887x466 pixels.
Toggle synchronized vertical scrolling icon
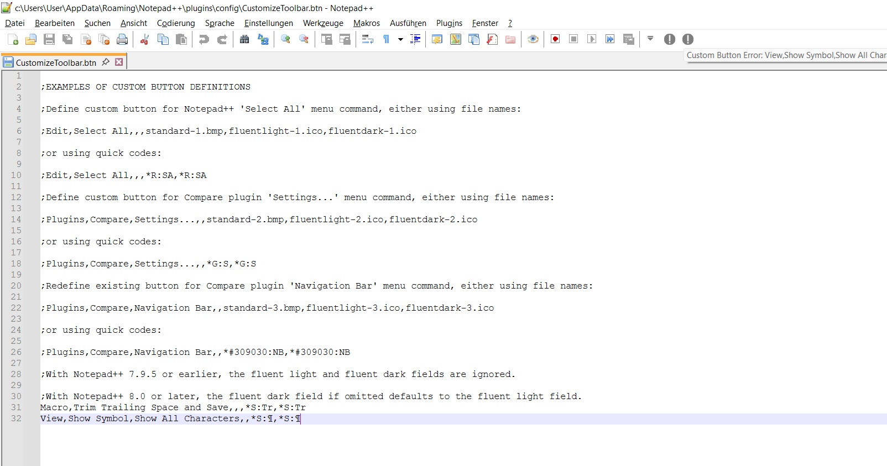click(x=327, y=39)
